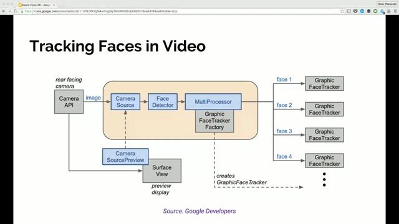Reload the page with the refresh icon

(16, 11)
